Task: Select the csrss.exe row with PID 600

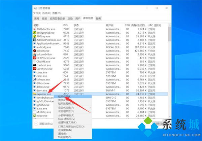Action: (x=100, y=72)
